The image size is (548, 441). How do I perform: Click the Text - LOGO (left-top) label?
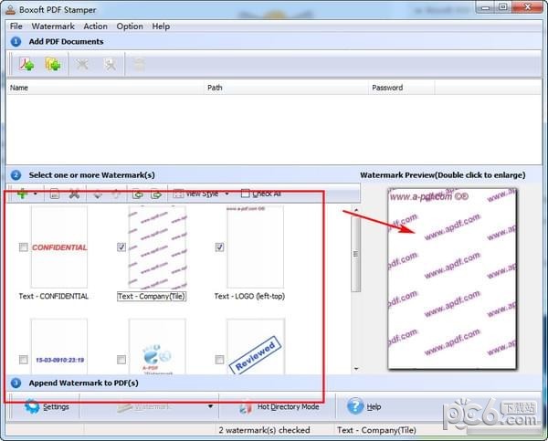[x=249, y=297]
